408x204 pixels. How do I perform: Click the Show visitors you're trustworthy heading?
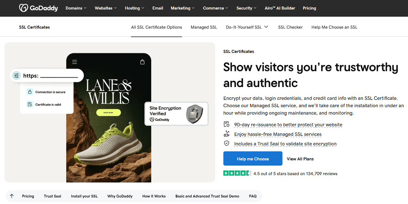tap(311, 75)
